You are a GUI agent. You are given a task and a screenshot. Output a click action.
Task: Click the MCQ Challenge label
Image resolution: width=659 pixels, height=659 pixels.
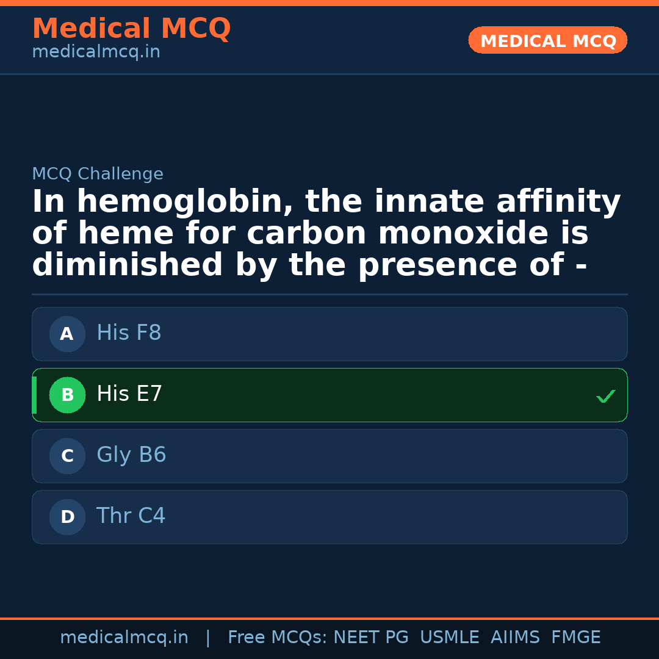coord(98,174)
